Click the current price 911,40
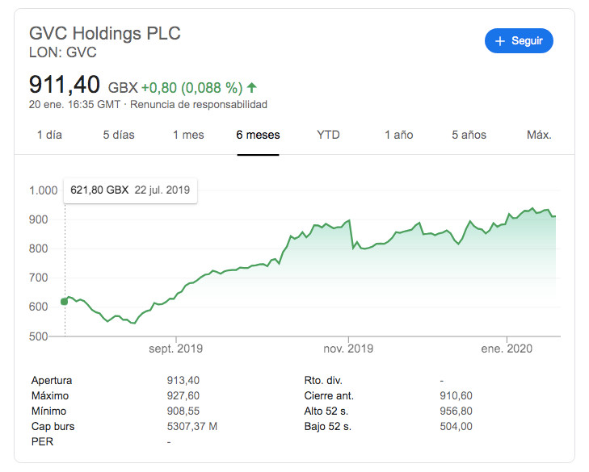 pyautogui.click(x=65, y=85)
